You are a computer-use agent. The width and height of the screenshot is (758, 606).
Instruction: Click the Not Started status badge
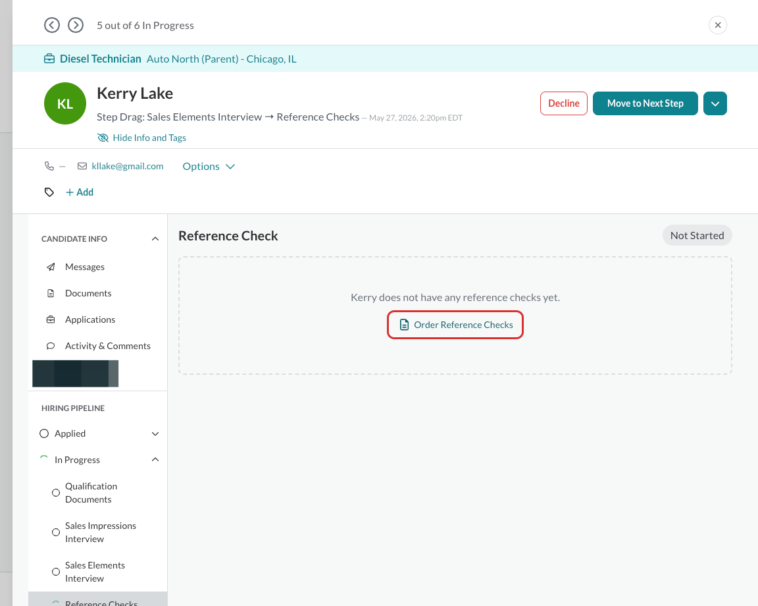pos(697,236)
